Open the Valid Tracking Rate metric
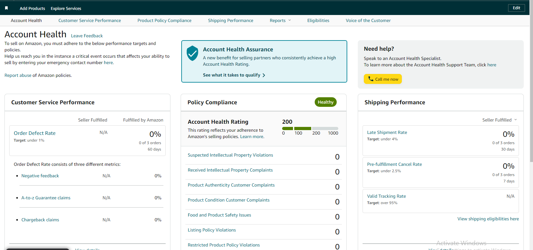The image size is (533, 250). point(386,196)
